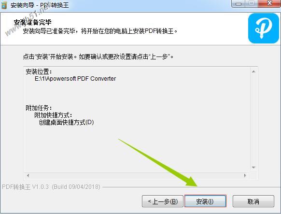Screen dimensions: 281x214
Task: Click the greyed-out maximize button
Action: click(251, 3)
